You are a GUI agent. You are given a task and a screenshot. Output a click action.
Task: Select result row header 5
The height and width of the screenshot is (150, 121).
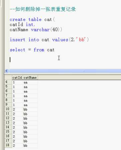click(8, 87)
